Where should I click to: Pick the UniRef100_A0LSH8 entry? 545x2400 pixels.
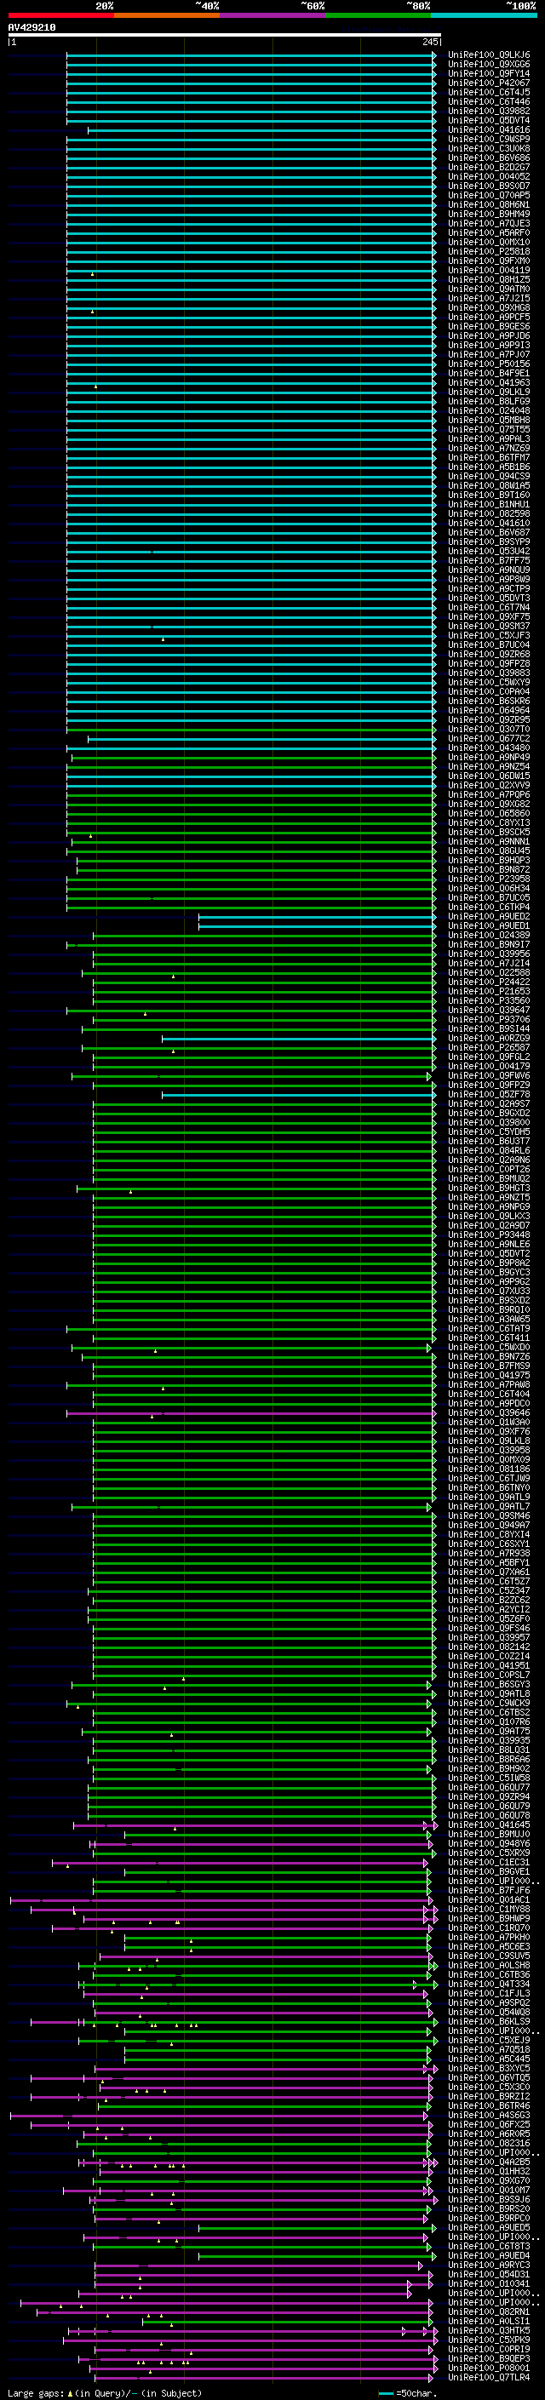pyautogui.click(x=489, y=1965)
